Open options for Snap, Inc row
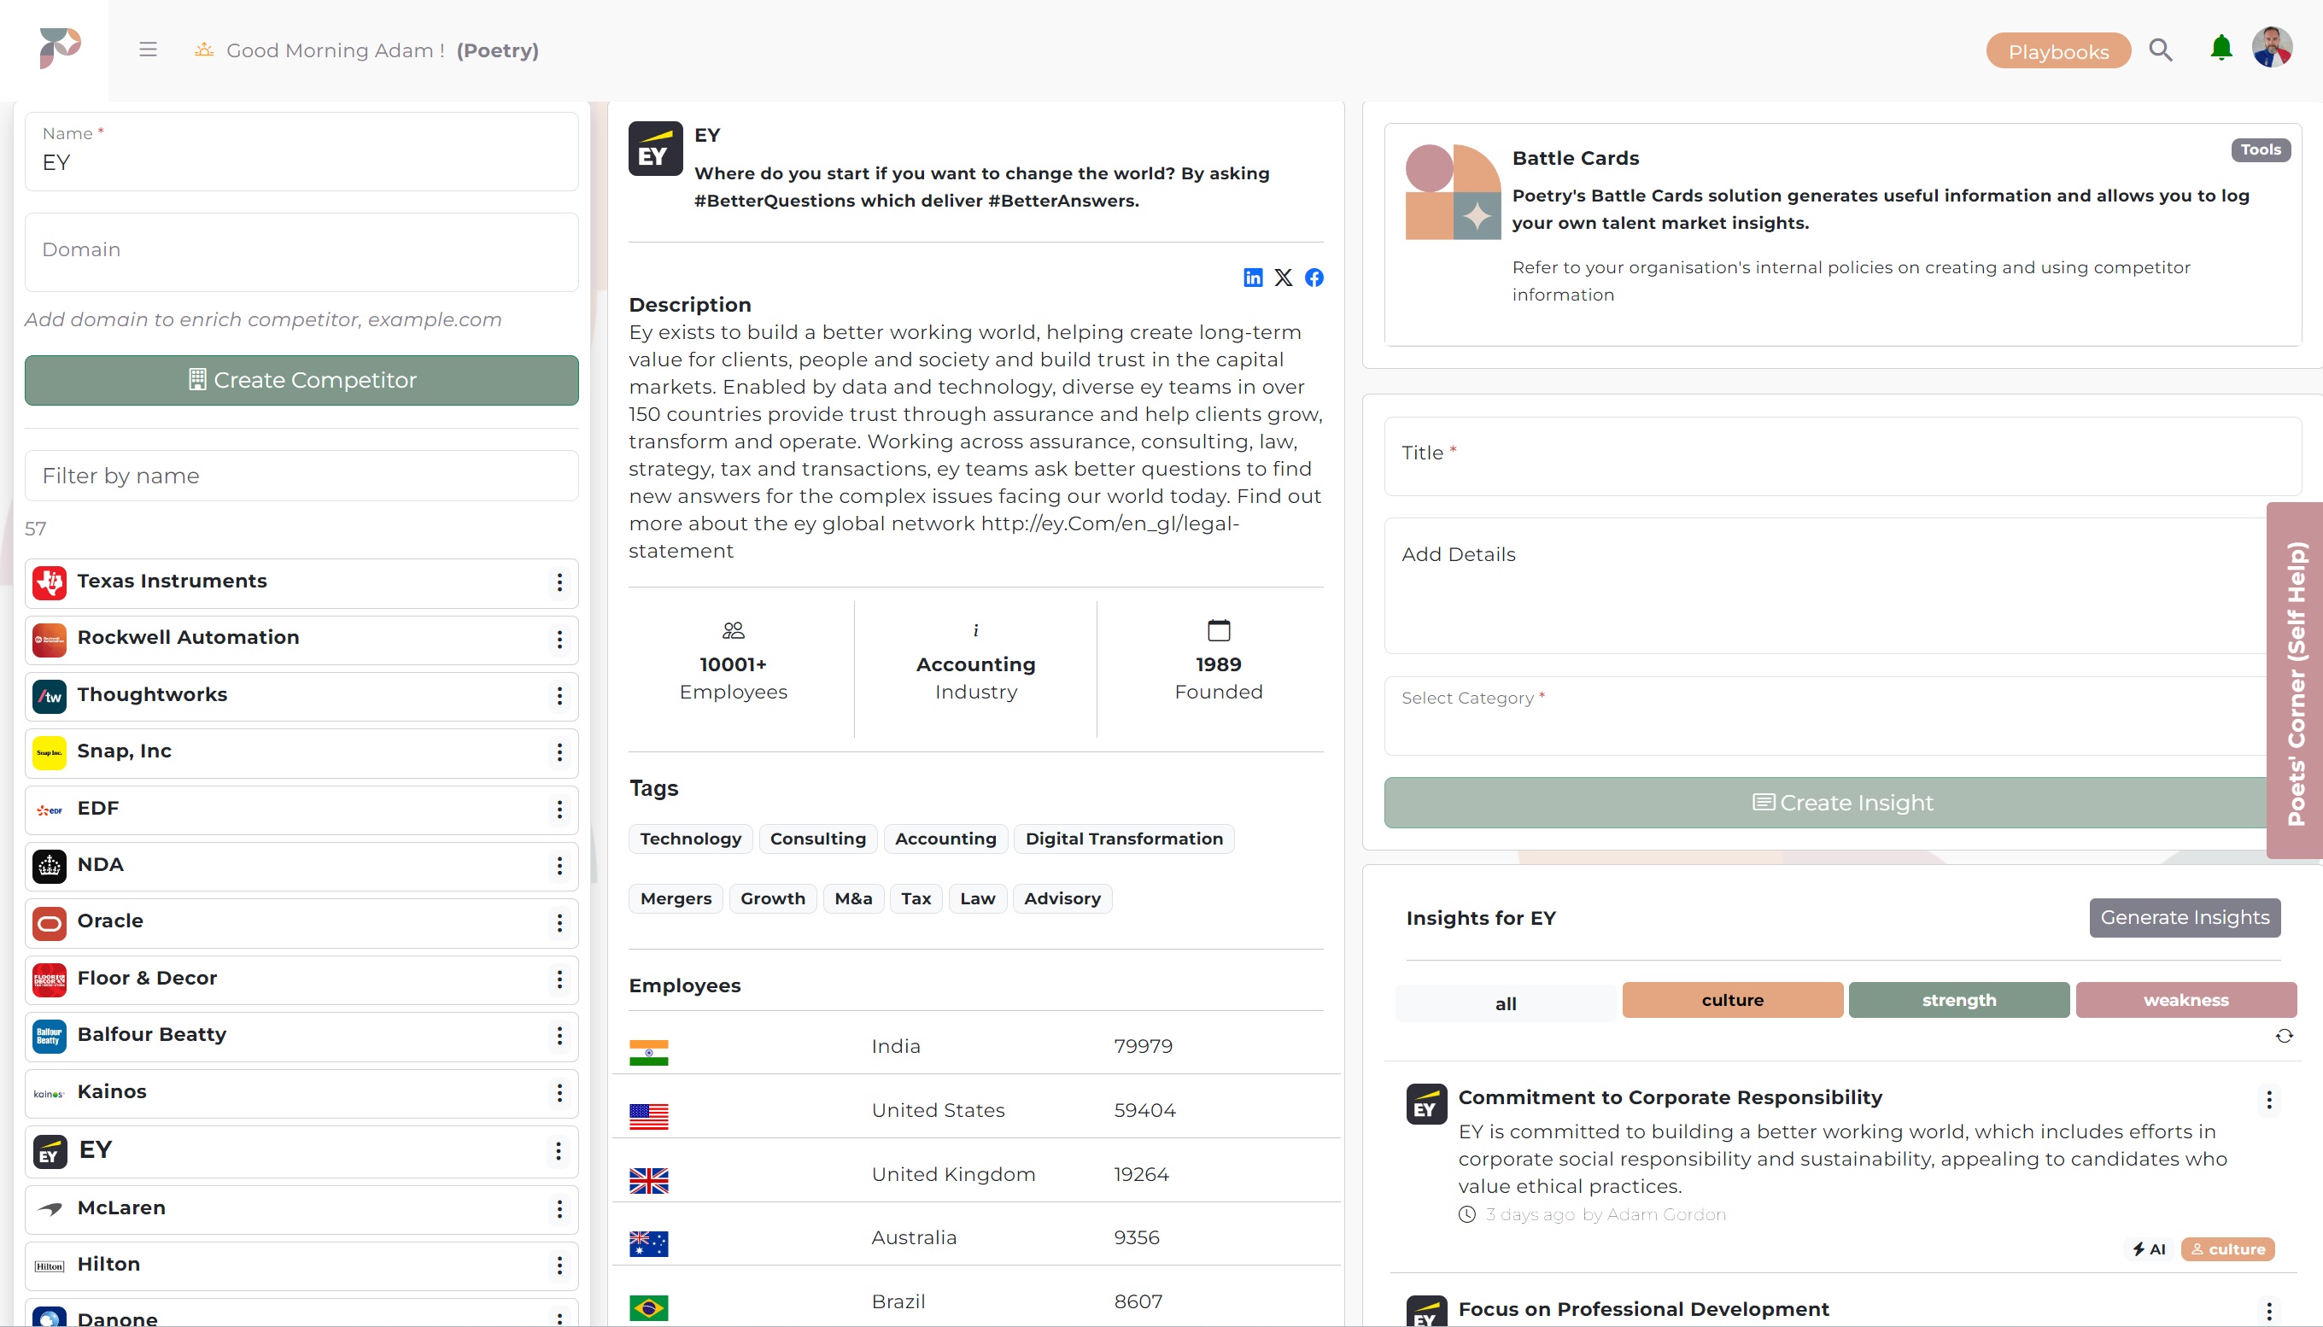This screenshot has width=2323, height=1327. [559, 753]
